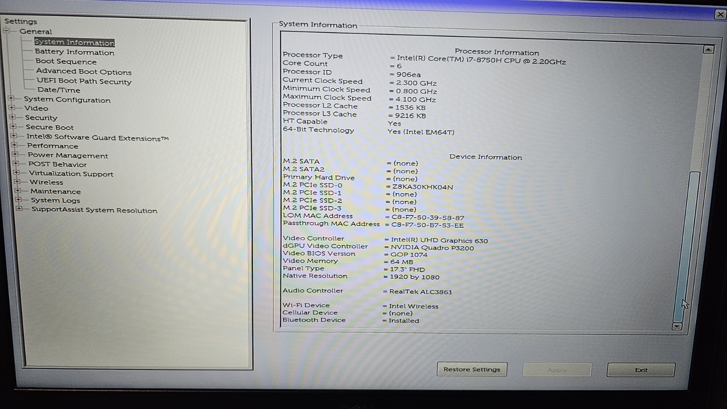Select the System Logs label
This screenshot has height=409, width=727.
click(x=55, y=200)
